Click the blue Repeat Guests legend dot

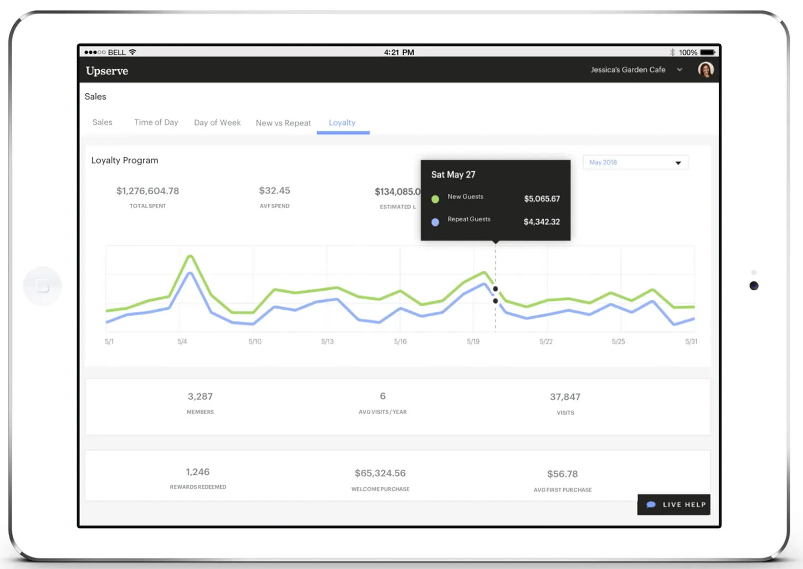[x=435, y=222]
